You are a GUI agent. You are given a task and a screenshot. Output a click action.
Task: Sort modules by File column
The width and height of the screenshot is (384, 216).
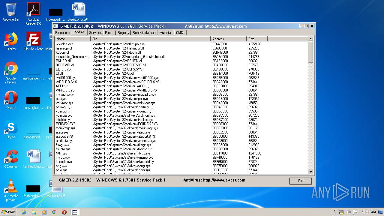151,39
